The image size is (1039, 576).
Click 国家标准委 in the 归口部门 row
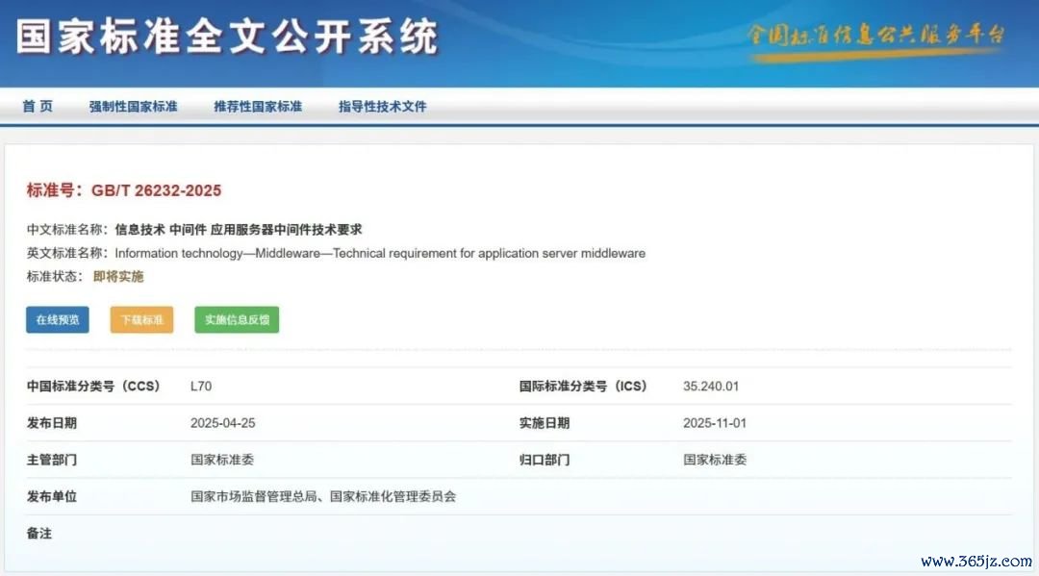[715, 460]
